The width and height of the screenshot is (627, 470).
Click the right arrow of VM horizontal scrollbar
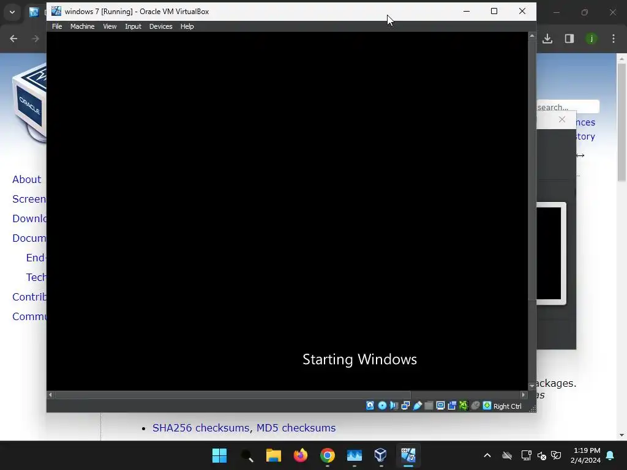click(x=524, y=395)
